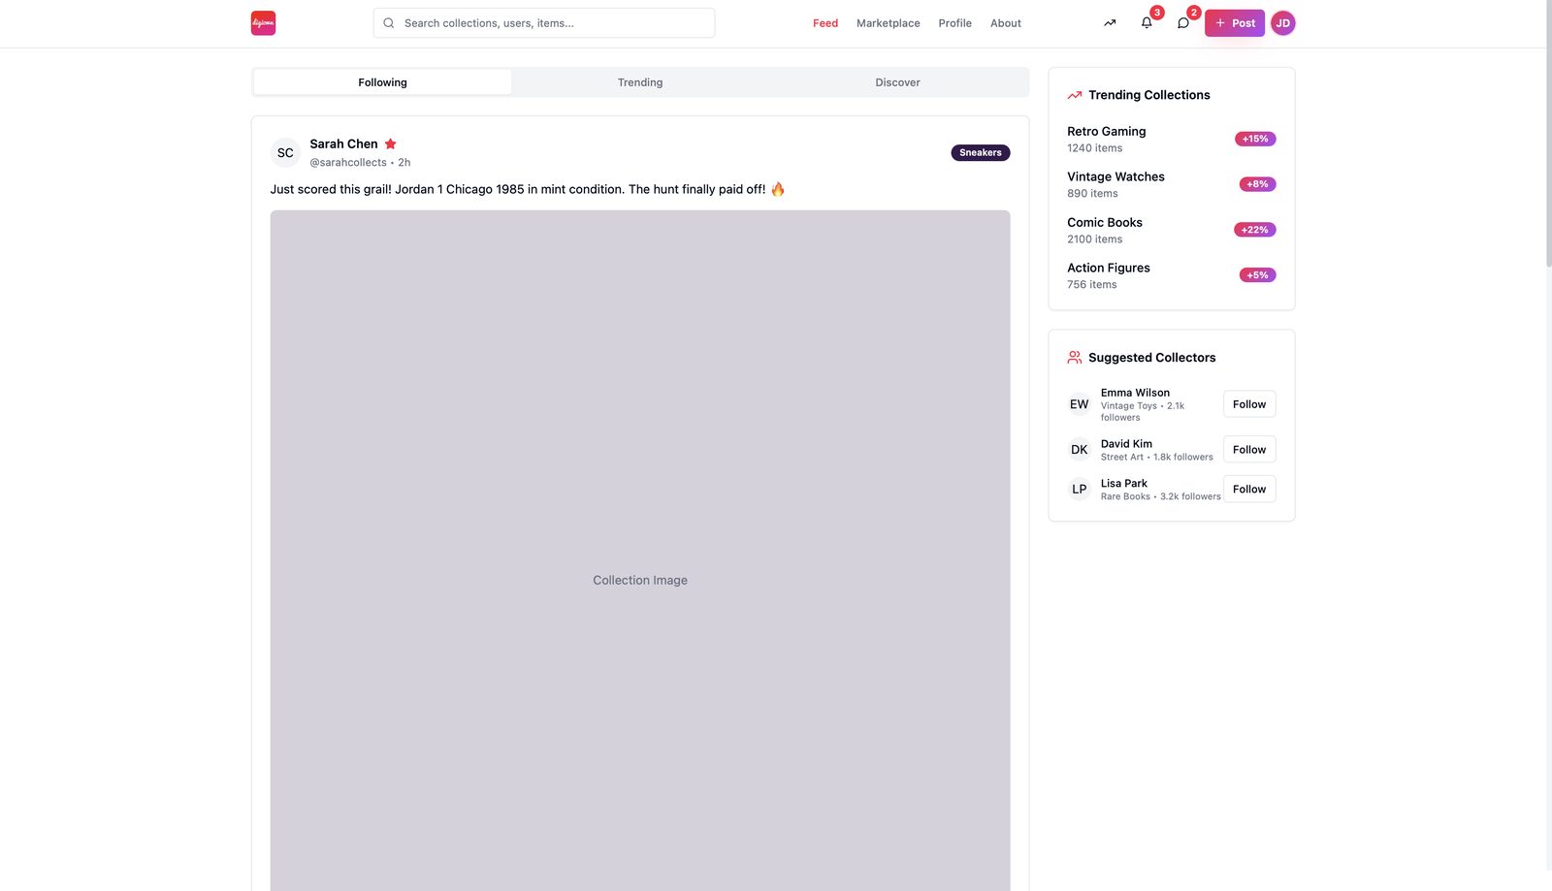Click Emma Wilson's EW avatar

(x=1080, y=404)
